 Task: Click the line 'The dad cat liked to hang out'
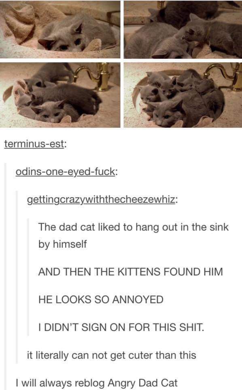(x=133, y=227)
